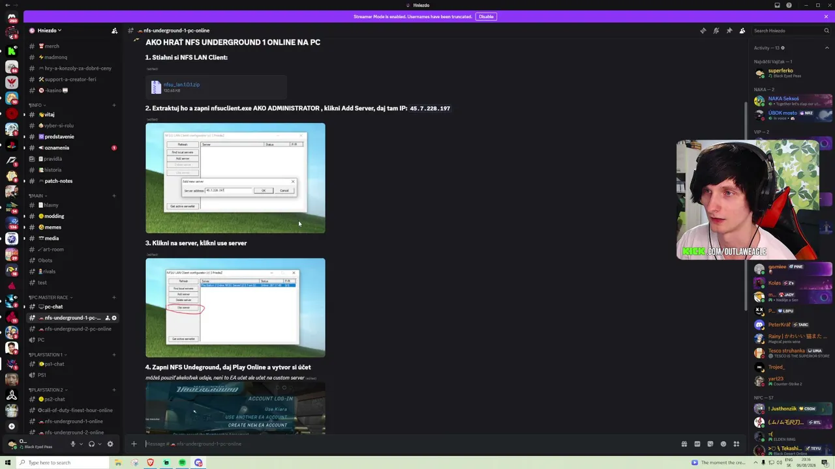This screenshot has width=835, height=469.
Task: Open microphone input options arrow
Action: (81, 444)
